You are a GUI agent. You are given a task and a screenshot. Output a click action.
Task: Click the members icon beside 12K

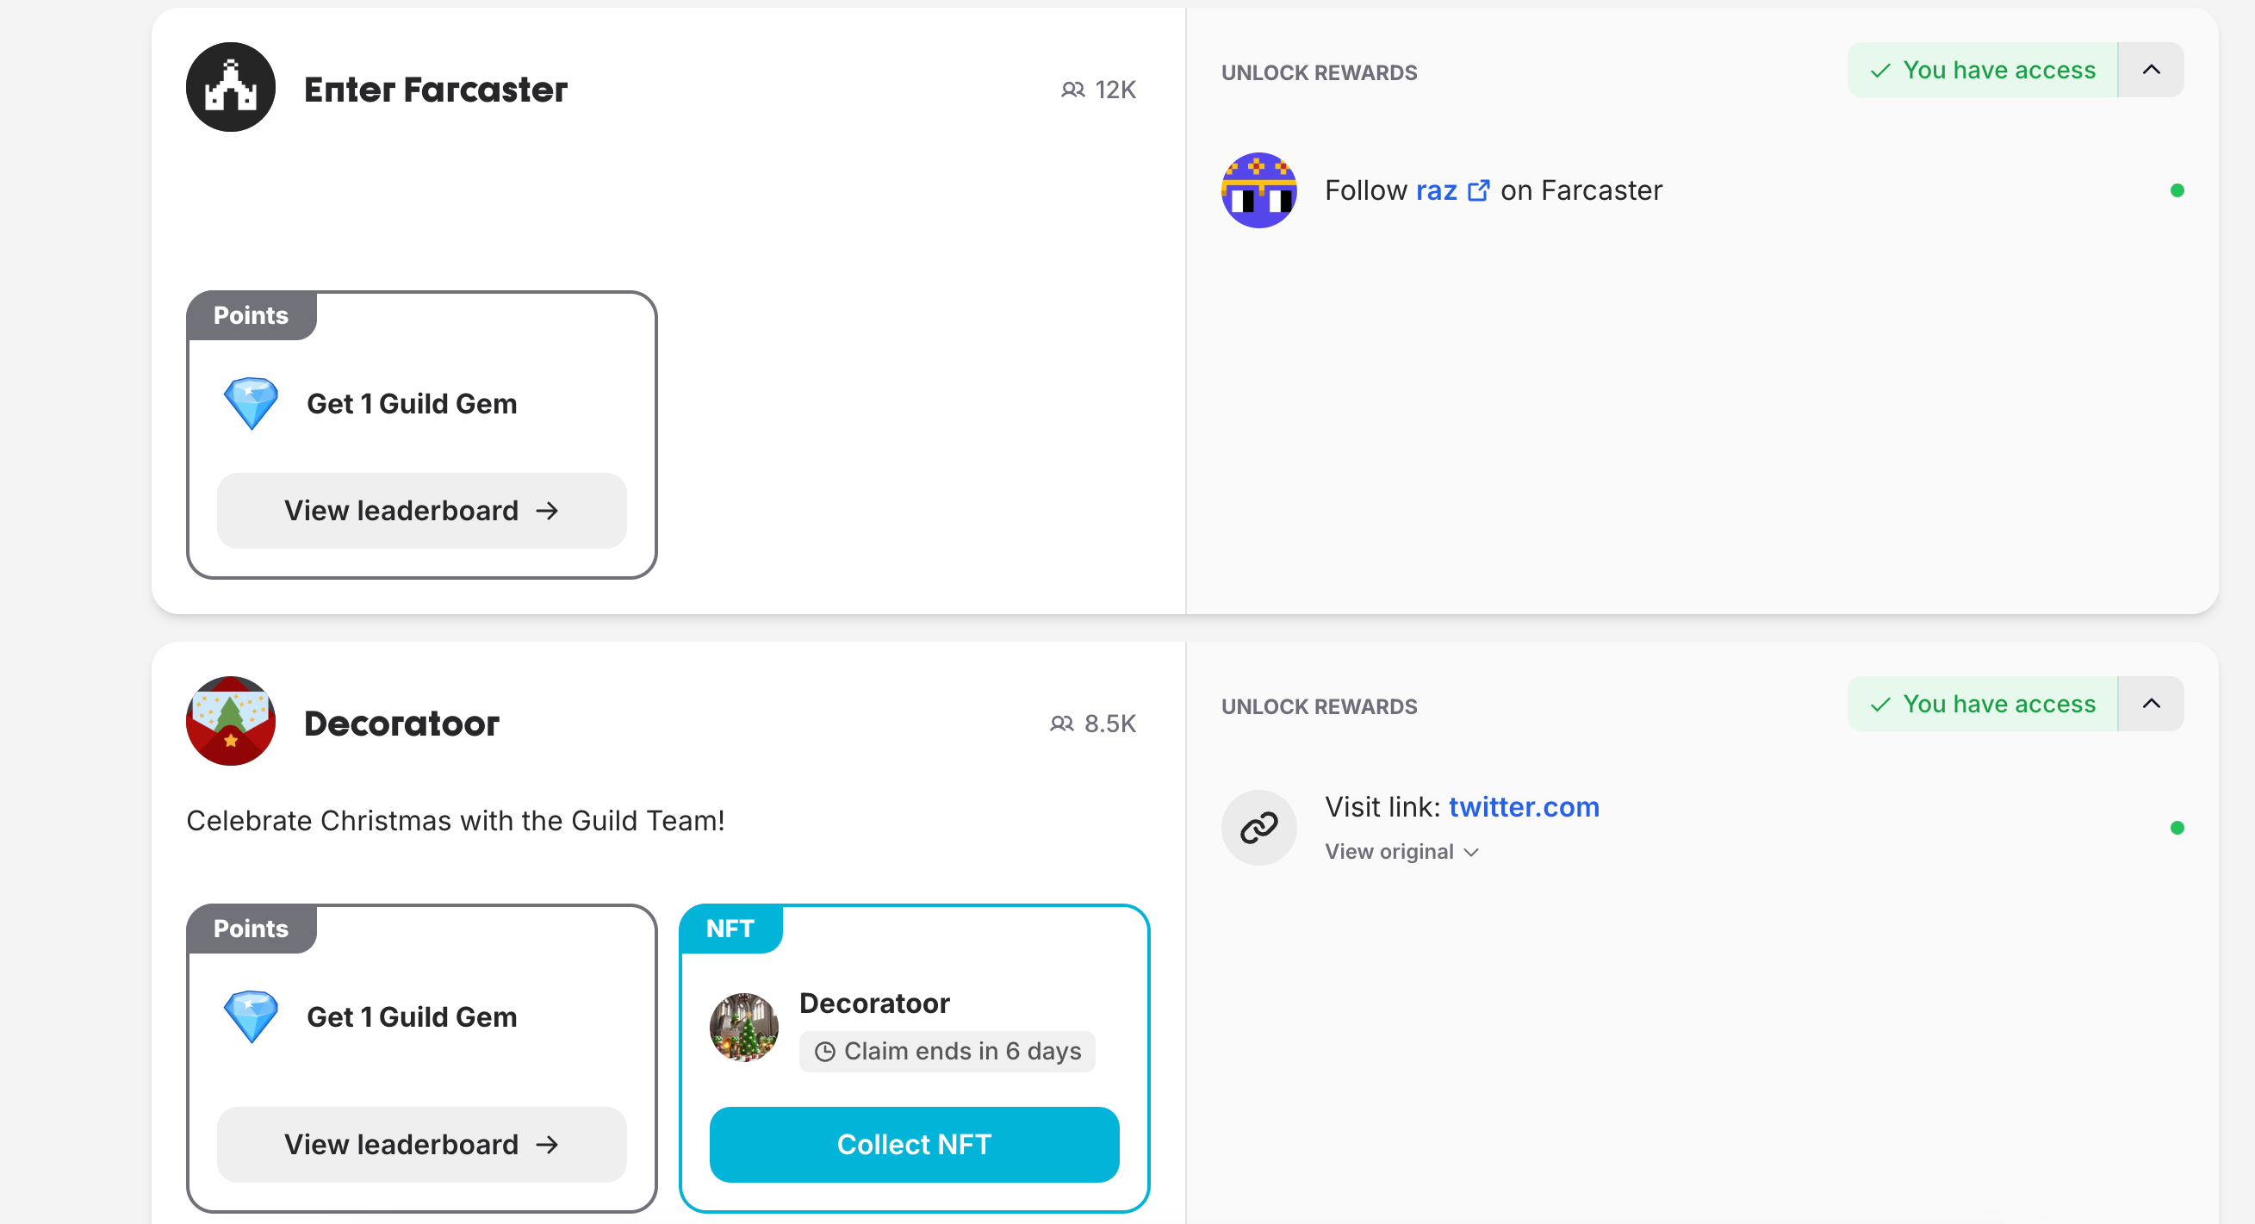[1072, 90]
